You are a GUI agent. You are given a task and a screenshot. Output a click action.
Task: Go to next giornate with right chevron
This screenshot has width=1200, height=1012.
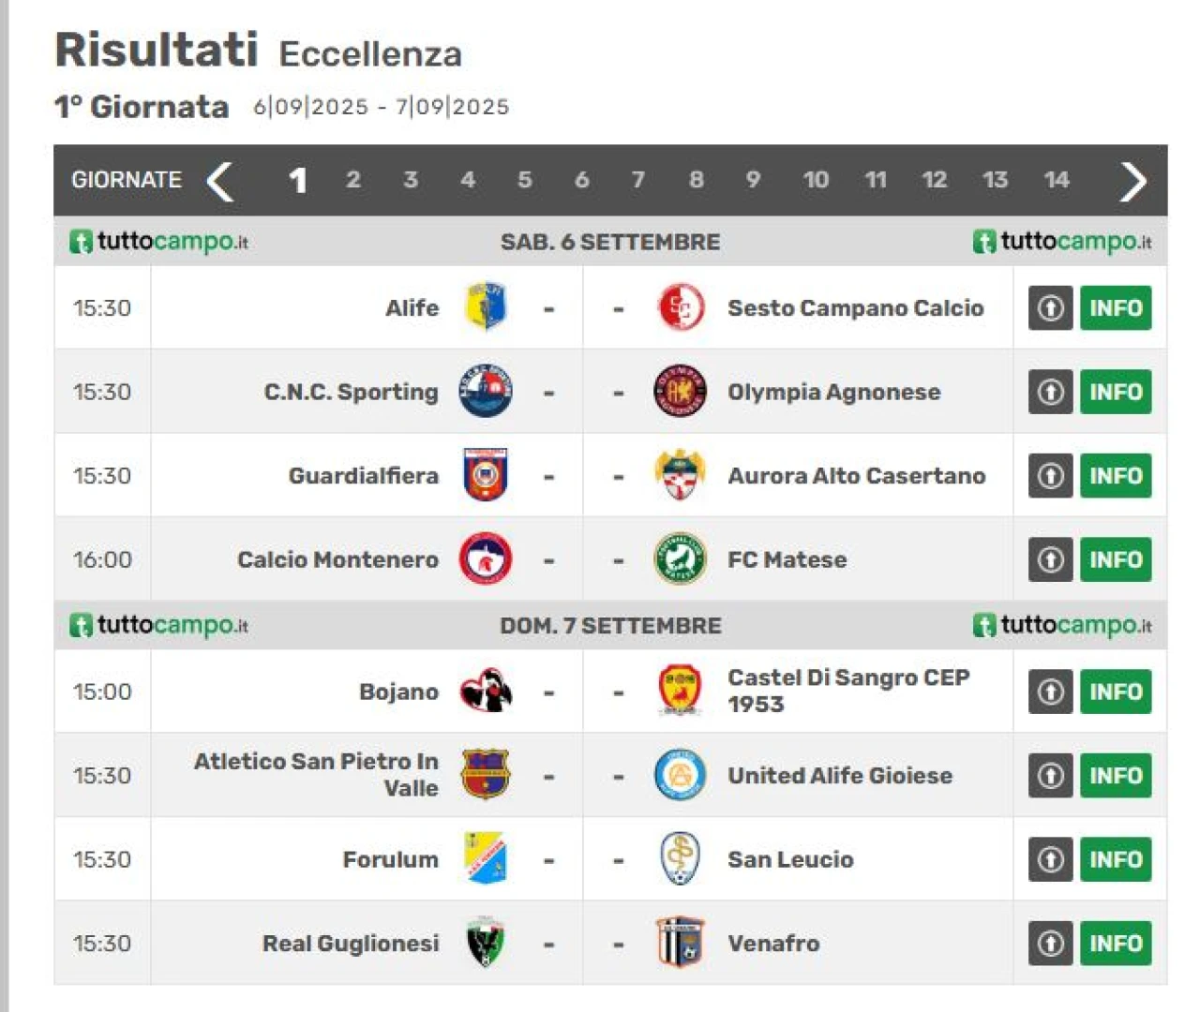coord(1132,181)
